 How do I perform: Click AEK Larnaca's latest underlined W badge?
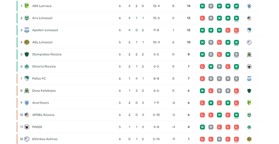click(236, 6)
